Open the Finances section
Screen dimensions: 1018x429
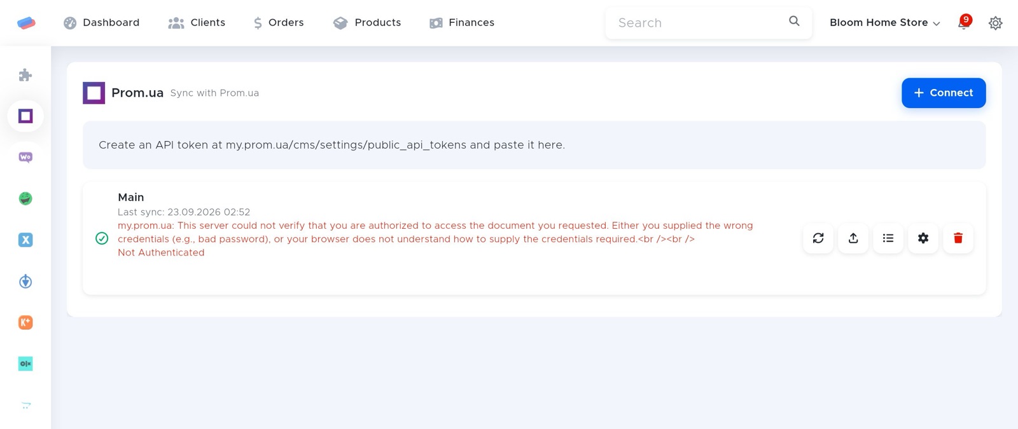[x=462, y=23]
